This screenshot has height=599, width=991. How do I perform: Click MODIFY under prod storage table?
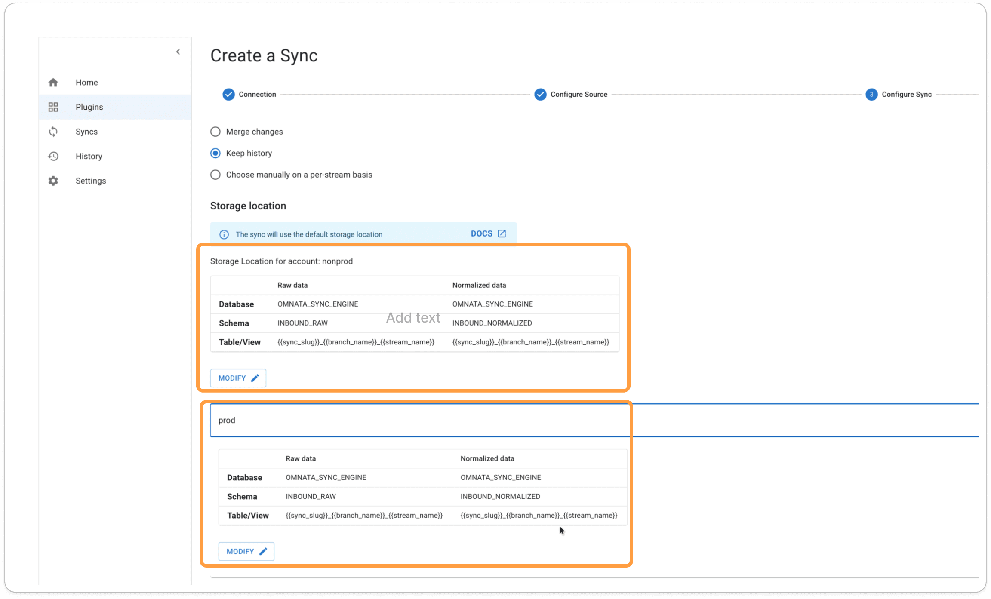click(246, 551)
